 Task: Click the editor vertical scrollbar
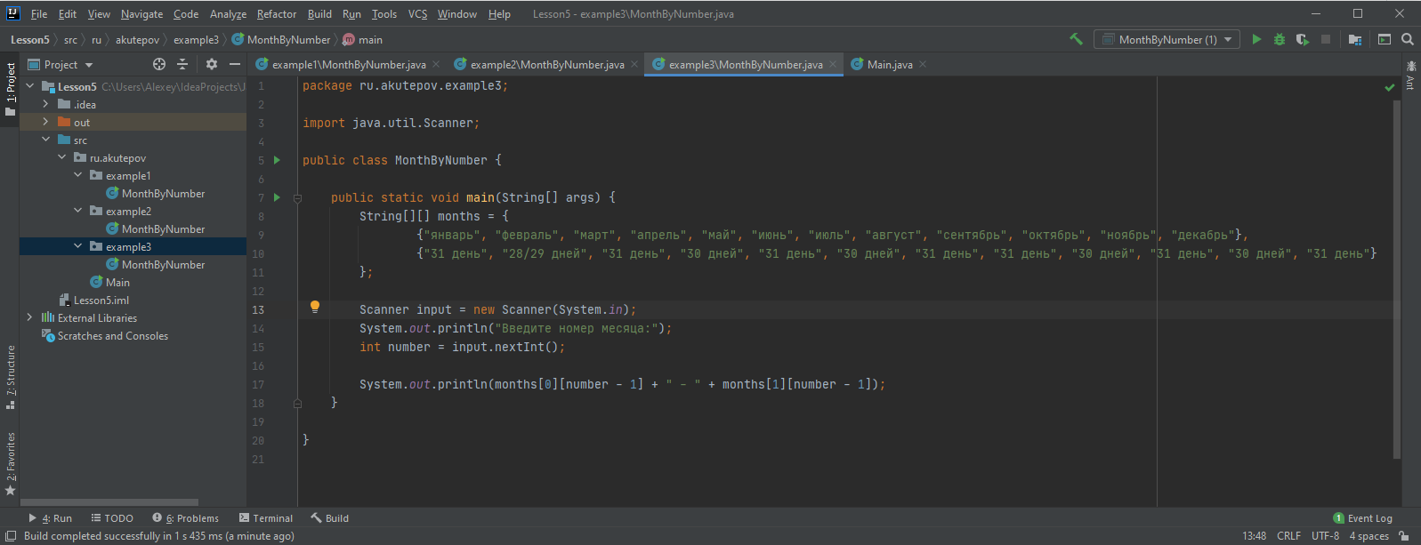coord(1397,280)
